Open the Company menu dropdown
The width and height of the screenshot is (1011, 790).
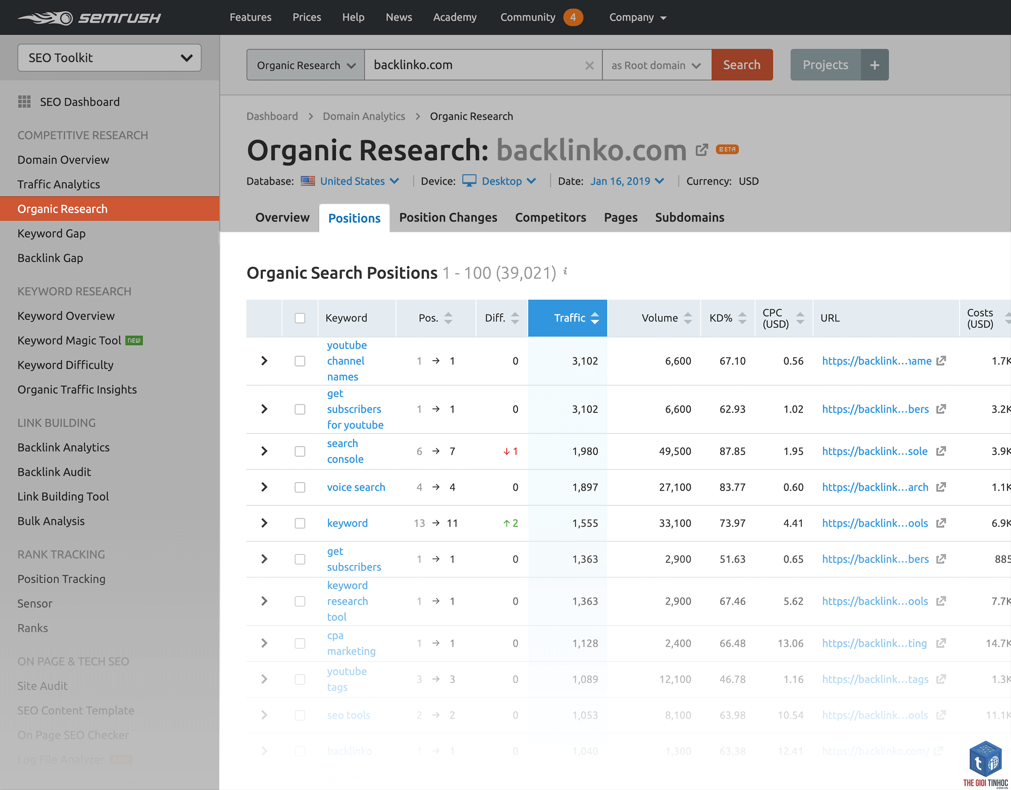(637, 17)
